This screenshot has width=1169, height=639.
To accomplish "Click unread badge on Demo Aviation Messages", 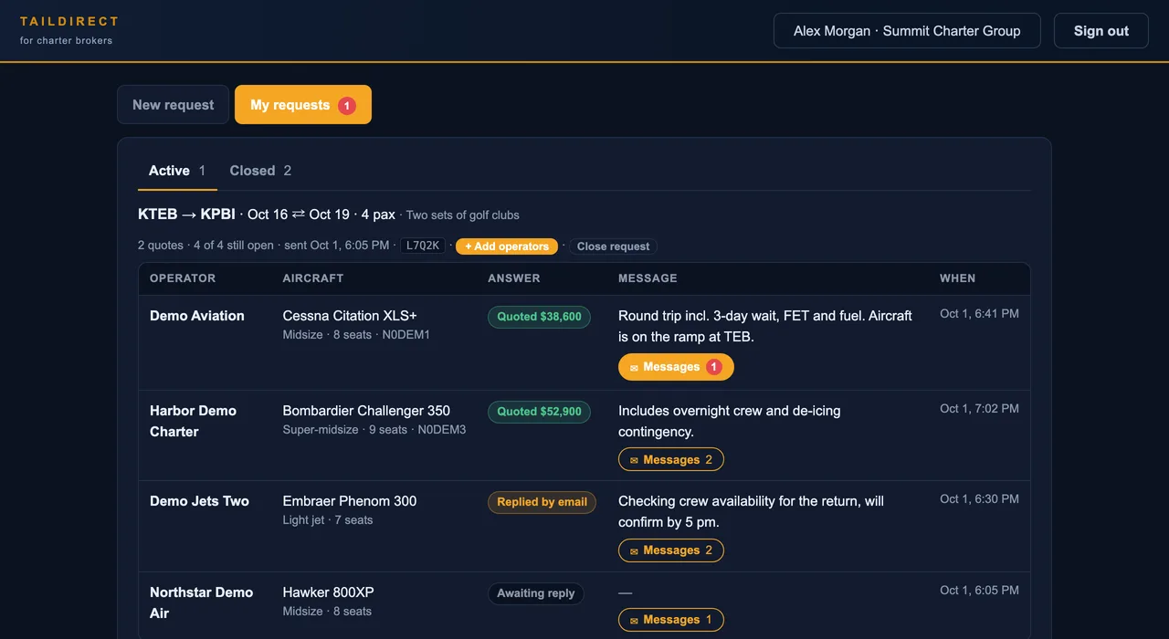I will click(714, 367).
